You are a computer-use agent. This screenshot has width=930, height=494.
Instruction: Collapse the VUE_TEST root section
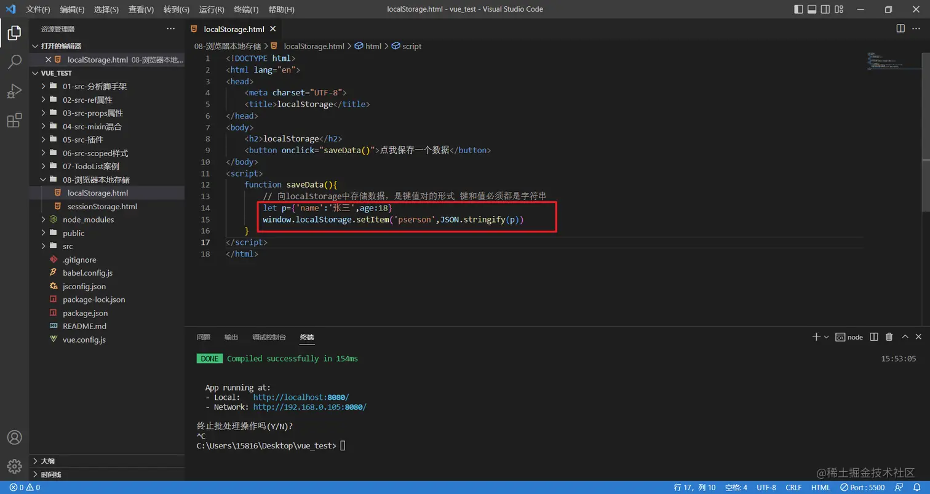tap(107, 73)
